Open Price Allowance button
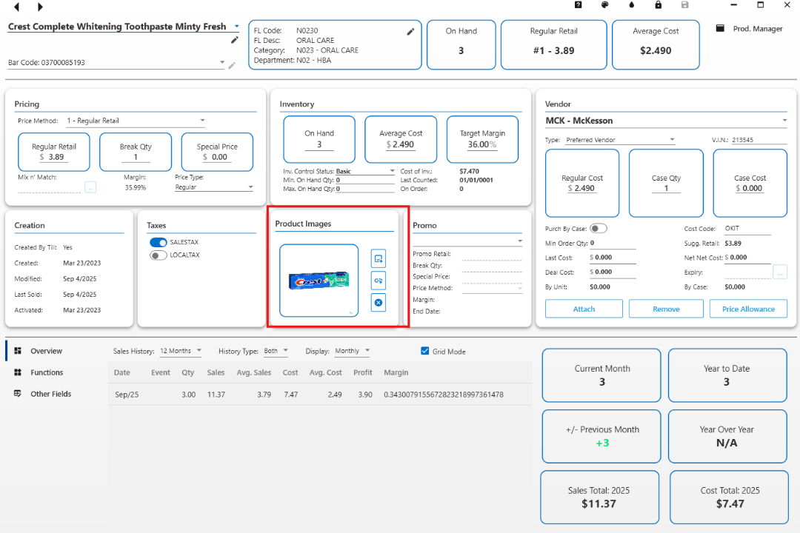The width and height of the screenshot is (800, 533). click(x=748, y=309)
